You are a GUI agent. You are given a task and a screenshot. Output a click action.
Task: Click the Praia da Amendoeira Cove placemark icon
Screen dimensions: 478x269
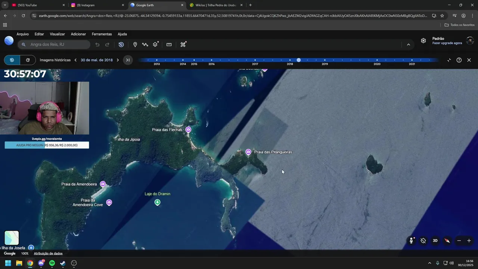[x=109, y=202]
